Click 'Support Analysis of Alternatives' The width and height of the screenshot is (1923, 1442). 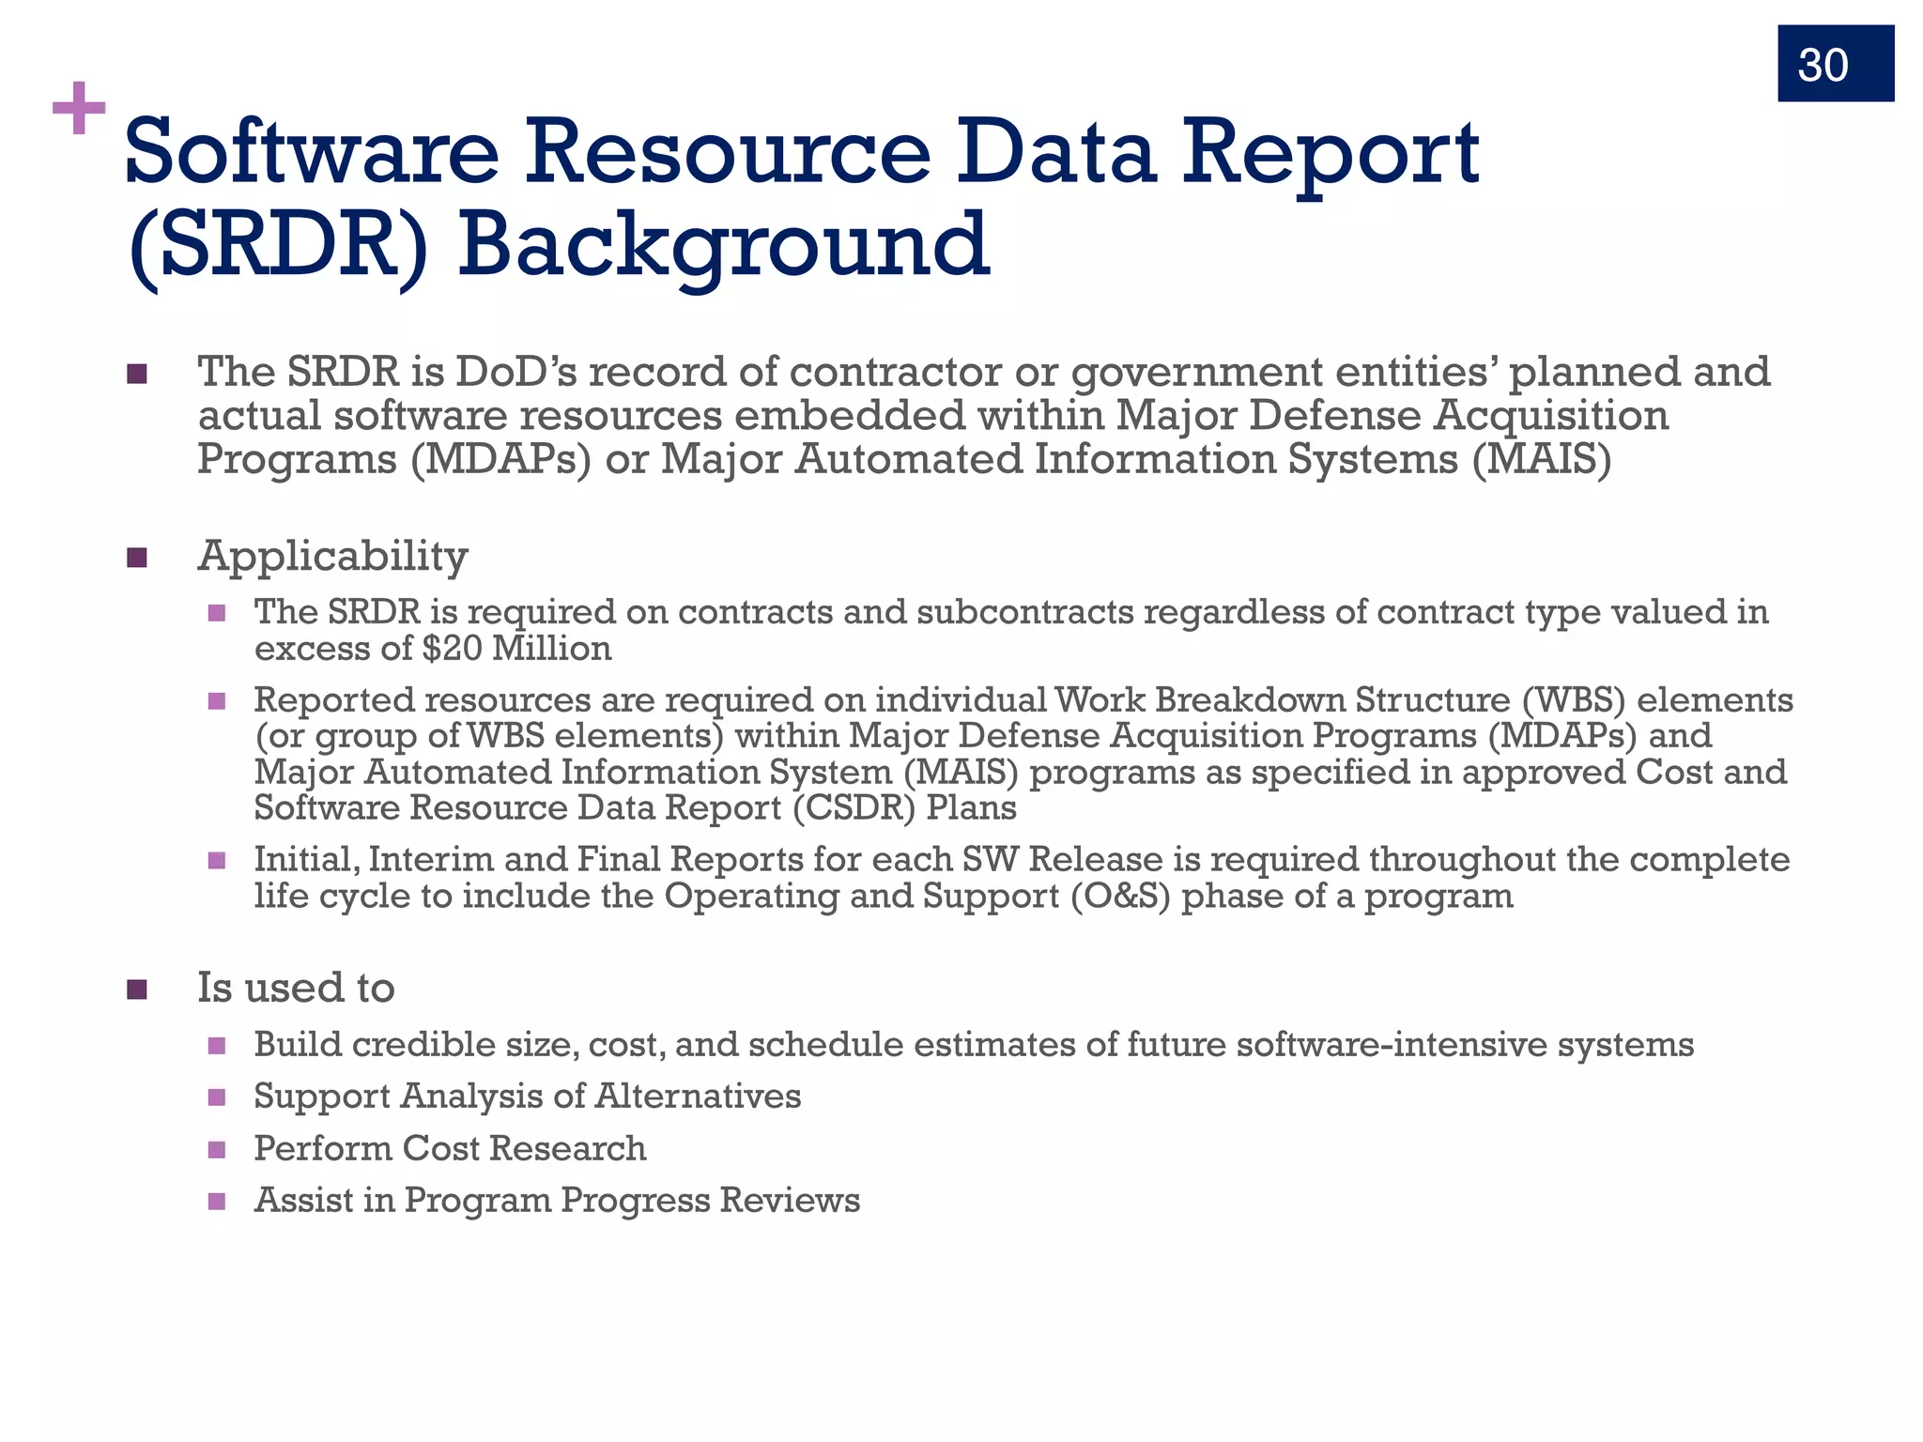527,1097
